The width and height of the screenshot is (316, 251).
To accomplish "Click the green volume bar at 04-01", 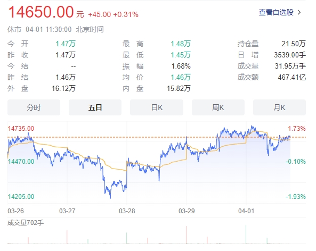I will click(246, 235).
